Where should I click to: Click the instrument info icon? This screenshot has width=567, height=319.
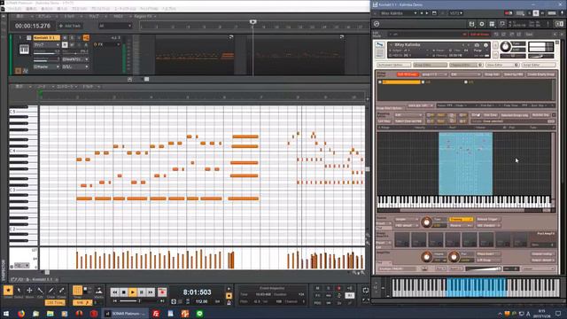coord(485,45)
